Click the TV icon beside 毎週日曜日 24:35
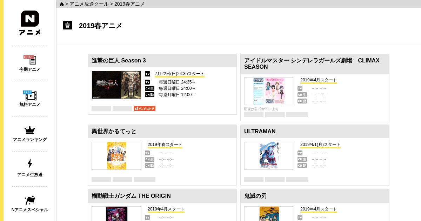Screen dimensions: 421x221 click(x=147, y=82)
